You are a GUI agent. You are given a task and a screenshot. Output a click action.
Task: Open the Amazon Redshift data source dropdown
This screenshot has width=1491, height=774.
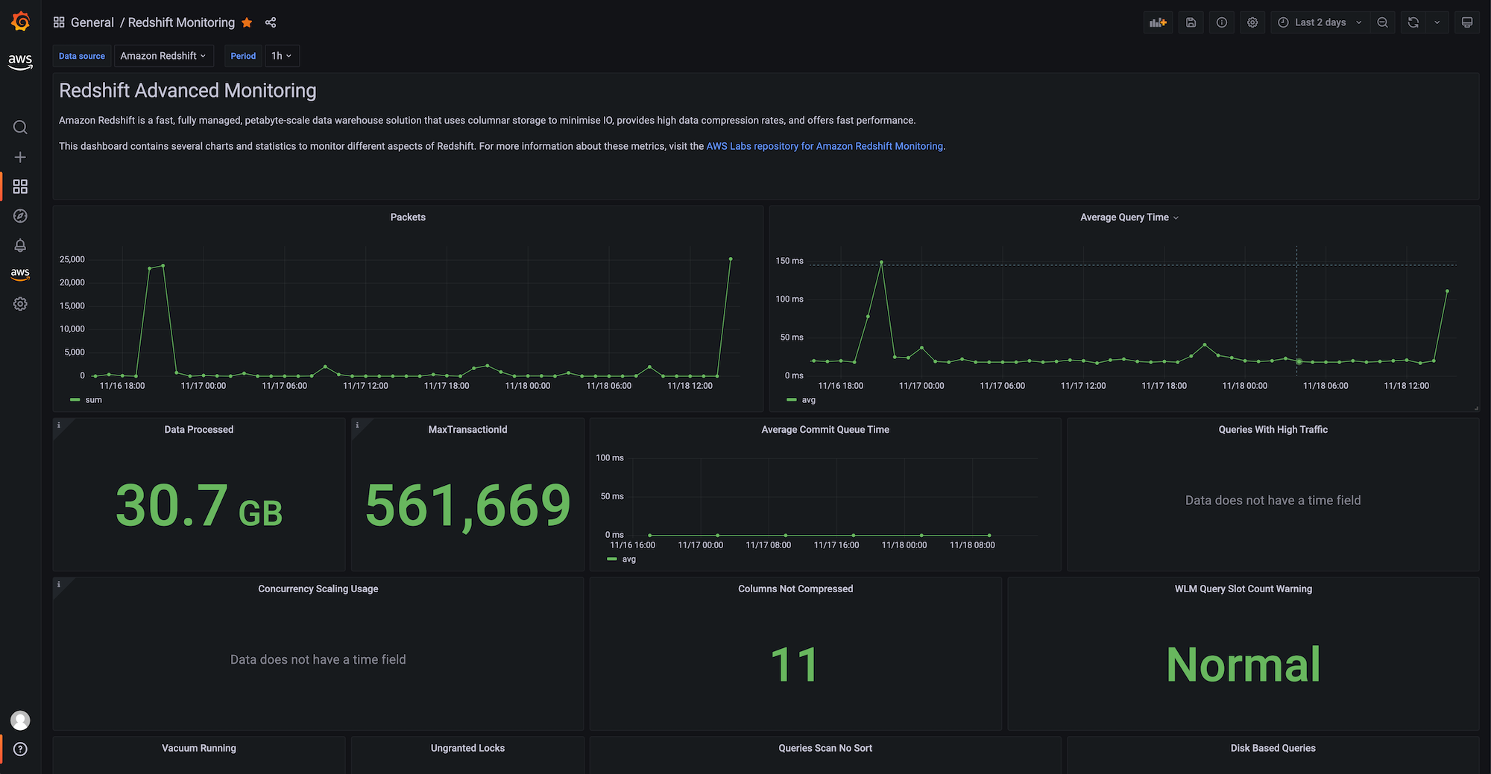163,56
